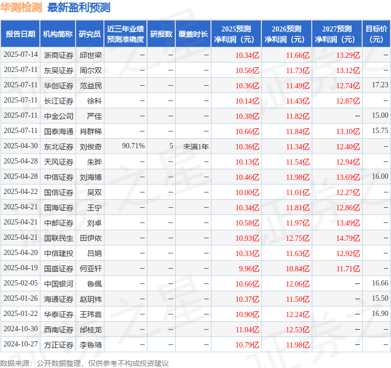Click target price 16.90

pos(380,313)
